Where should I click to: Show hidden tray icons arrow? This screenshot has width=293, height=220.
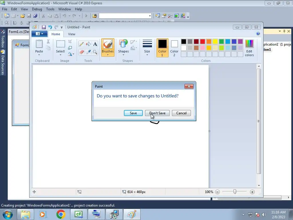coord(243,215)
